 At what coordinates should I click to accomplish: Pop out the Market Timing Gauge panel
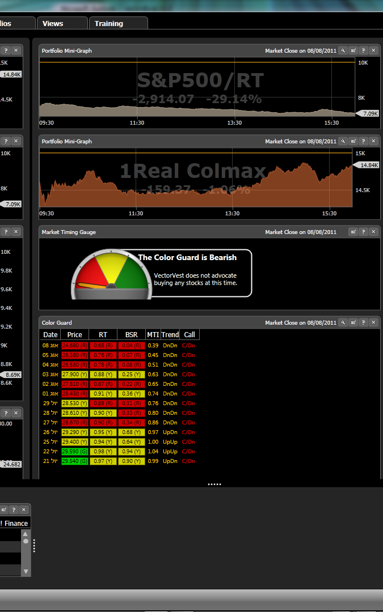(353, 231)
